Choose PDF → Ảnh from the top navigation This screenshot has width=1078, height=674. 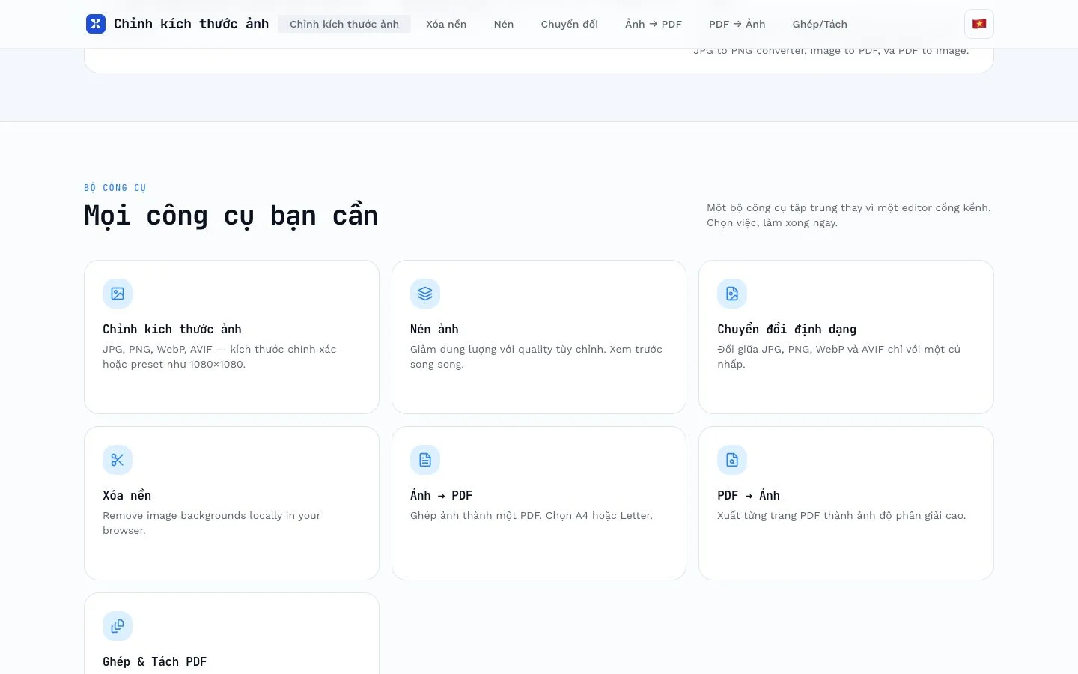tap(737, 24)
